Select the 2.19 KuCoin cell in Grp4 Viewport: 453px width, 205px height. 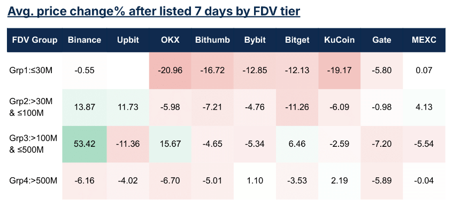pos(340,181)
